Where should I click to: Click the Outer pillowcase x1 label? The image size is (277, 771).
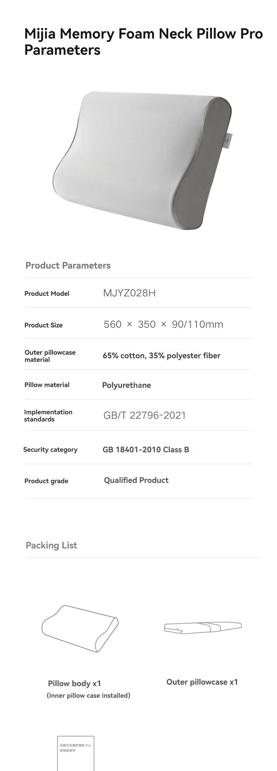(x=202, y=682)
